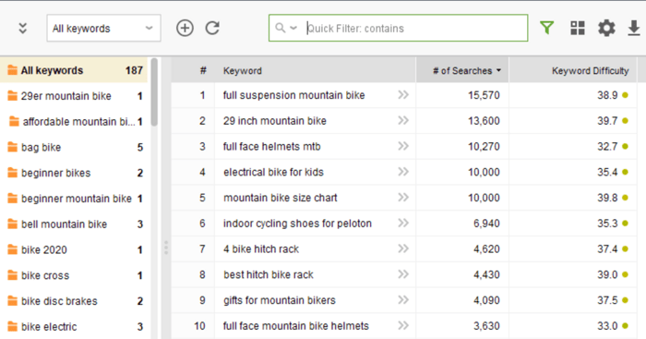Click difficulty value 37.5

[x=607, y=300]
